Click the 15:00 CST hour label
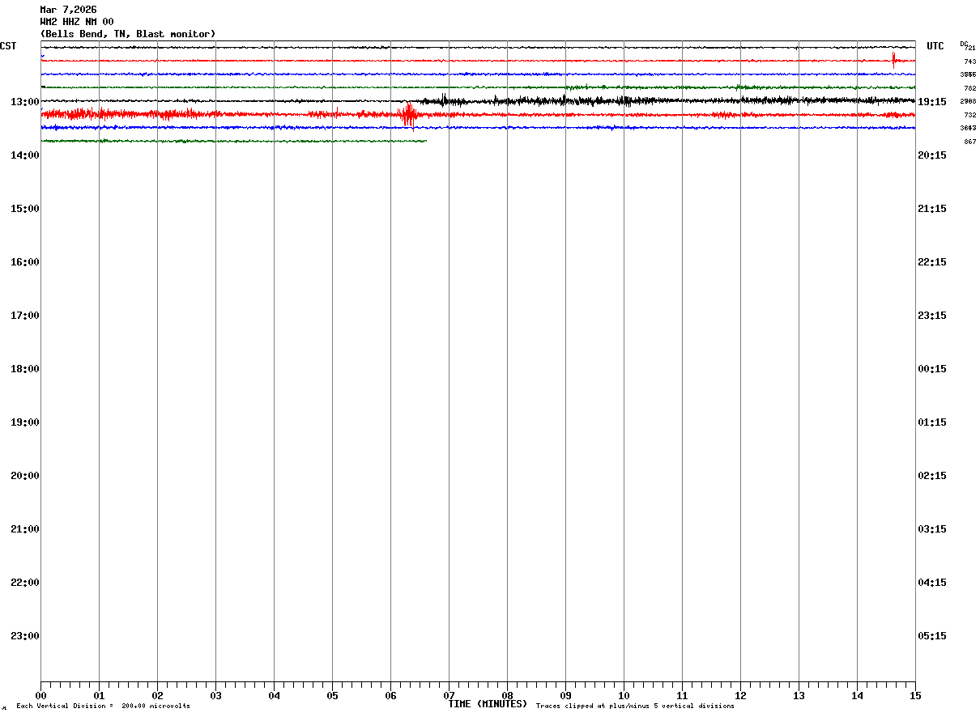980x717 pixels. tap(25, 209)
